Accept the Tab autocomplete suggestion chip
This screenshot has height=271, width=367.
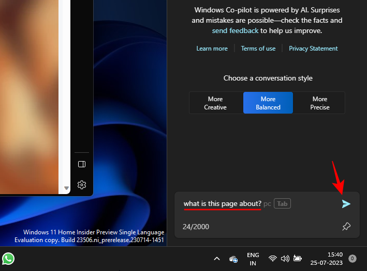(282, 203)
